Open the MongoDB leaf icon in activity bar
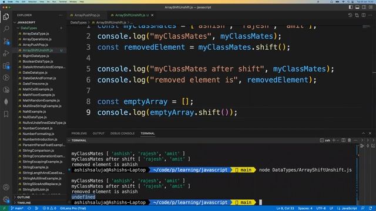Screen dimensions: 376x211 pyautogui.click(x=6, y=101)
